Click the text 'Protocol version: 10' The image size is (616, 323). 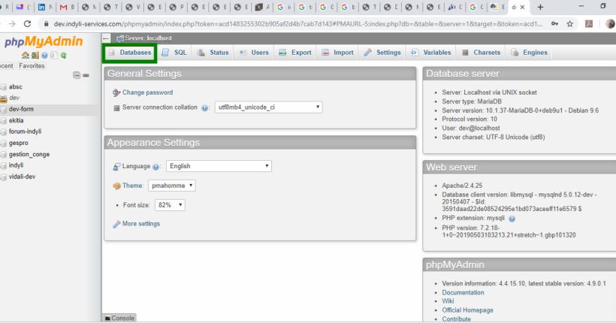pyautogui.click(x=470, y=119)
